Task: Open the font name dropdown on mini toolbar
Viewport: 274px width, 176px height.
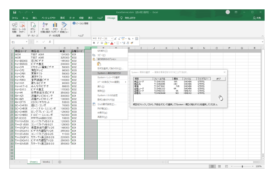Action: (x=103, y=39)
